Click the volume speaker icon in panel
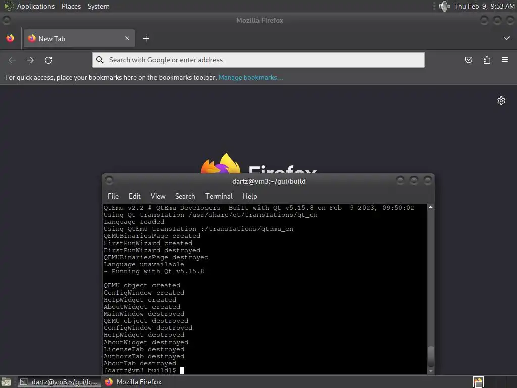The height and width of the screenshot is (388, 517). 444,6
